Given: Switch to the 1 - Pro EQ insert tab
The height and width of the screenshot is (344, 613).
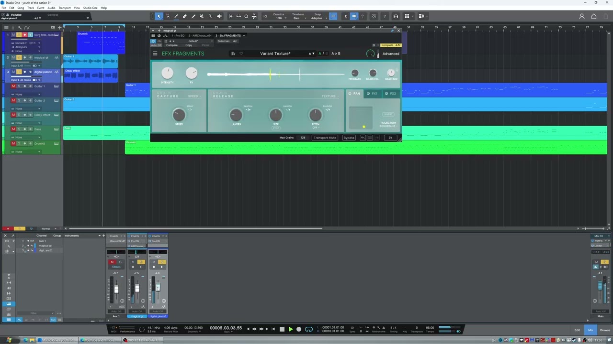Looking at the screenshot, I should [x=178, y=35].
